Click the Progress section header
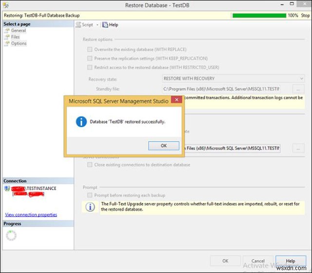 [38, 224]
